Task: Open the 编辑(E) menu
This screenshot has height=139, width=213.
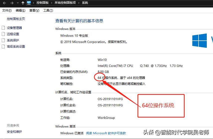Action: (x=20, y=10)
